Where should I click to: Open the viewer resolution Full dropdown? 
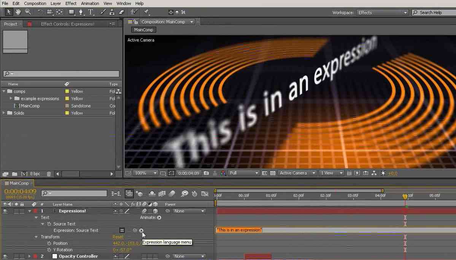point(244,173)
